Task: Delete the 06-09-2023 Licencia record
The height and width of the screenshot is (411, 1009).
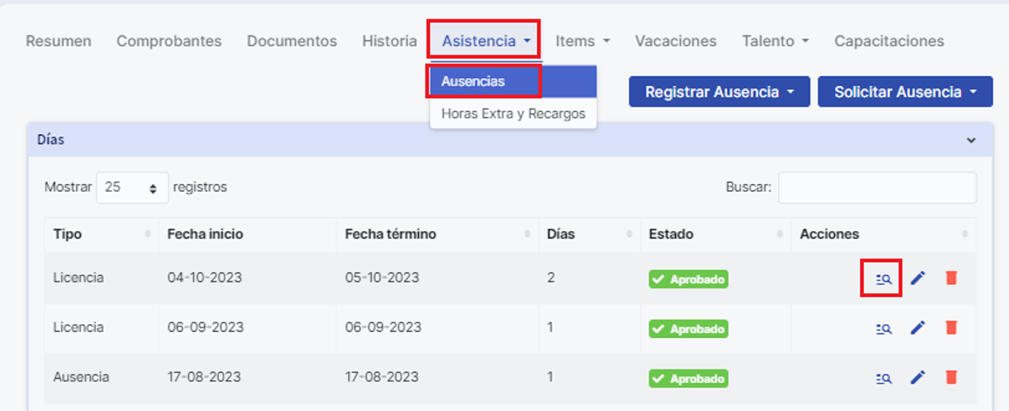Action: point(951,328)
